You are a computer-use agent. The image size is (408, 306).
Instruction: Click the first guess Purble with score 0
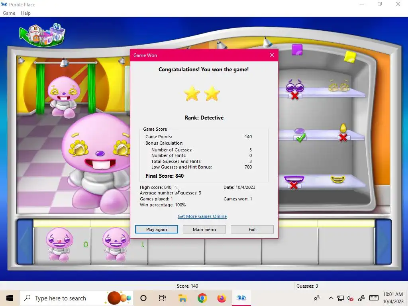point(59,244)
